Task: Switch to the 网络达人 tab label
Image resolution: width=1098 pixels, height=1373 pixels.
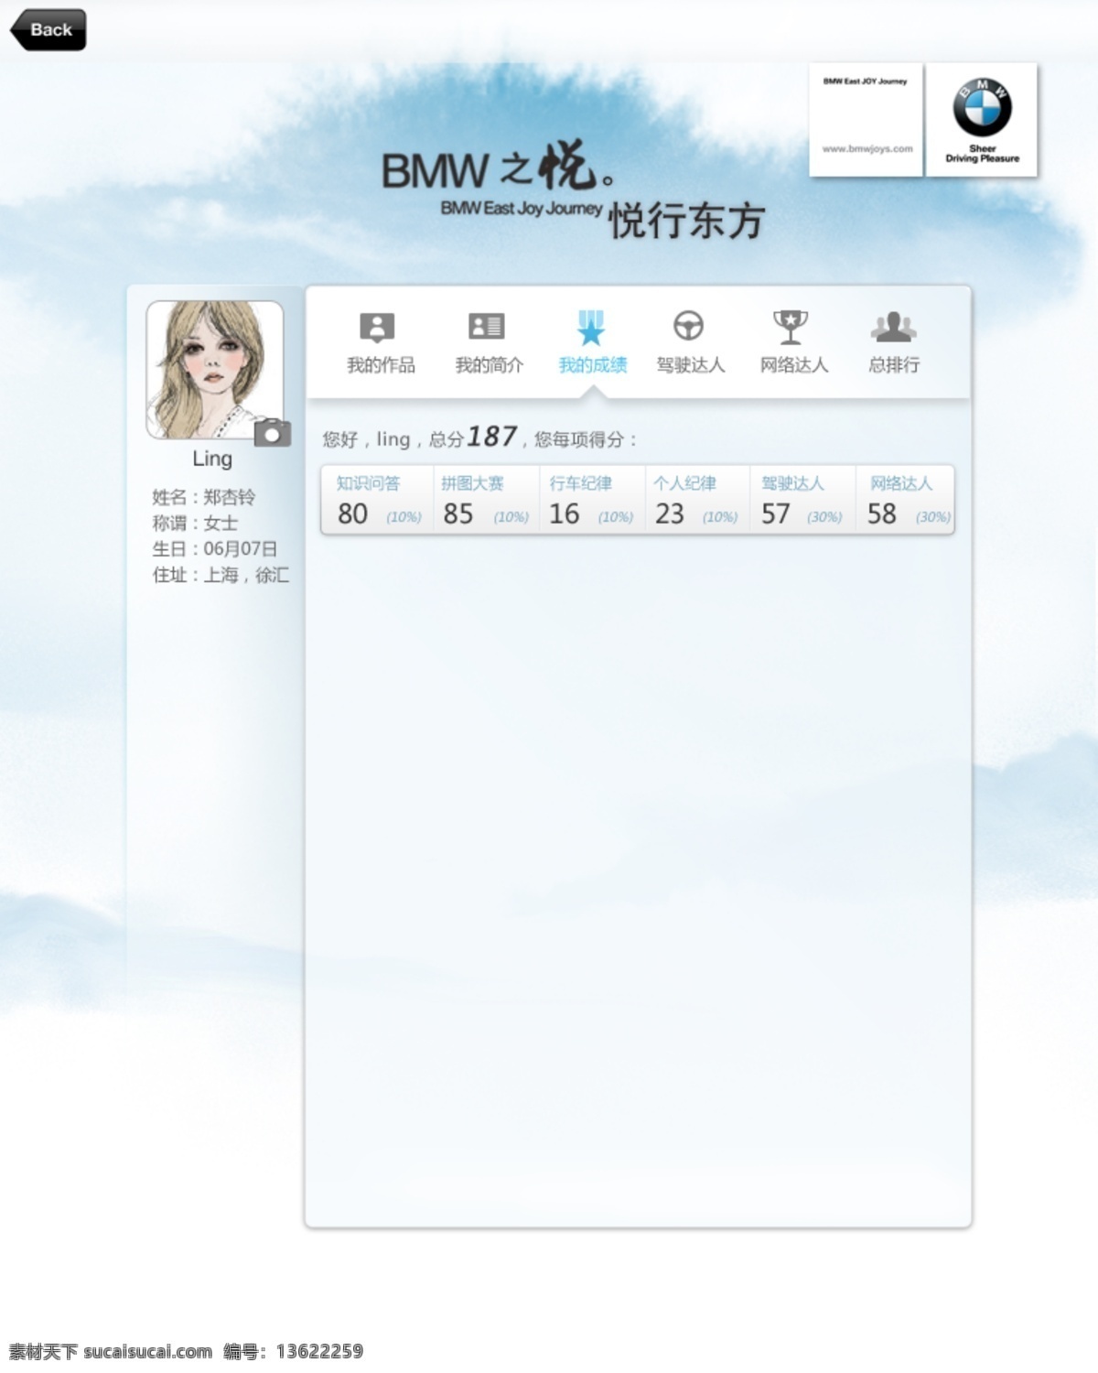Action: pos(794,365)
